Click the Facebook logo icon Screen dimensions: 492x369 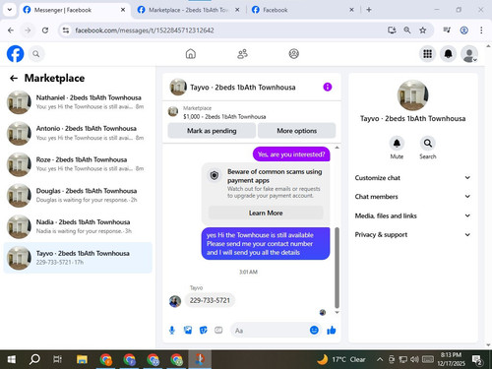point(16,54)
